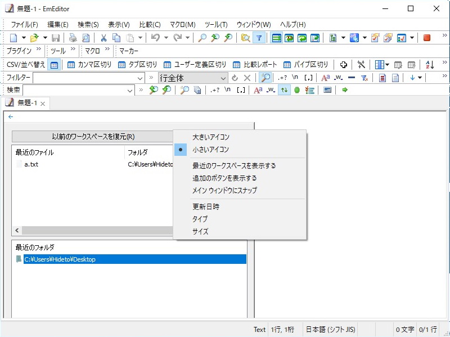Screen dimensions: 450x337
Task: Click the Print icon
Action: (x=73, y=38)
